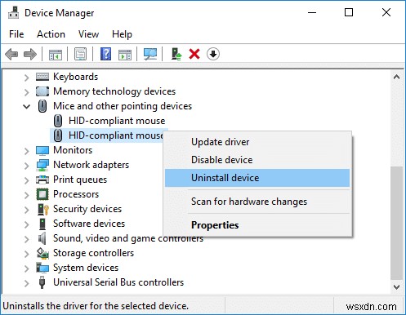Click the Mice and other pointing devices icon
The height and width of the screenshot is (315, 406).
[x=42, y=106]
